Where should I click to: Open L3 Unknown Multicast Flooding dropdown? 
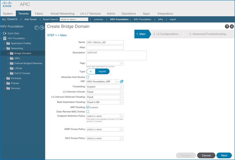click(122, 97)
